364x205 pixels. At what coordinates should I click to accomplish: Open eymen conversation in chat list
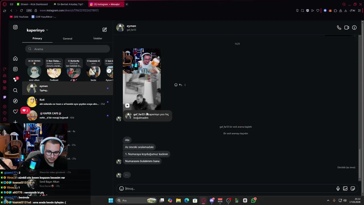tap(68, 88)
